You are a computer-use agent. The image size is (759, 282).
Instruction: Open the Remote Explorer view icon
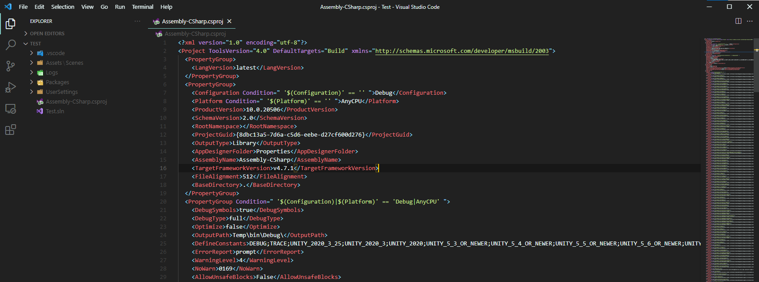10,108
